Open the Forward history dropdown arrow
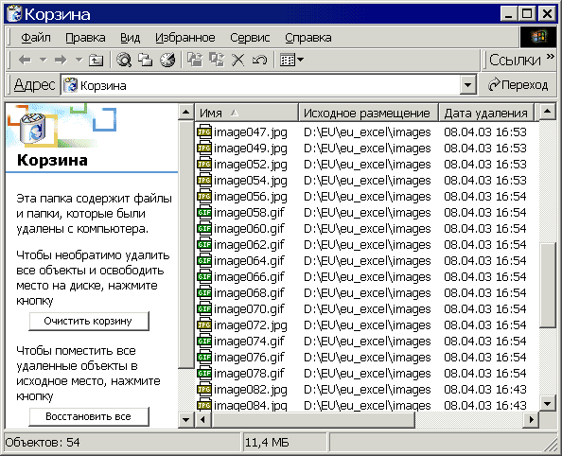 click(x=79, y=60)
